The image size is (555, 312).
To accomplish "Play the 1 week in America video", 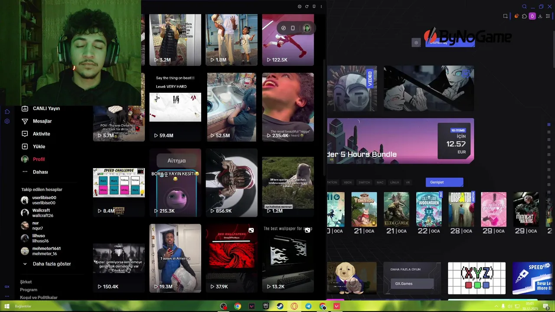I will (x=175, y=258).
